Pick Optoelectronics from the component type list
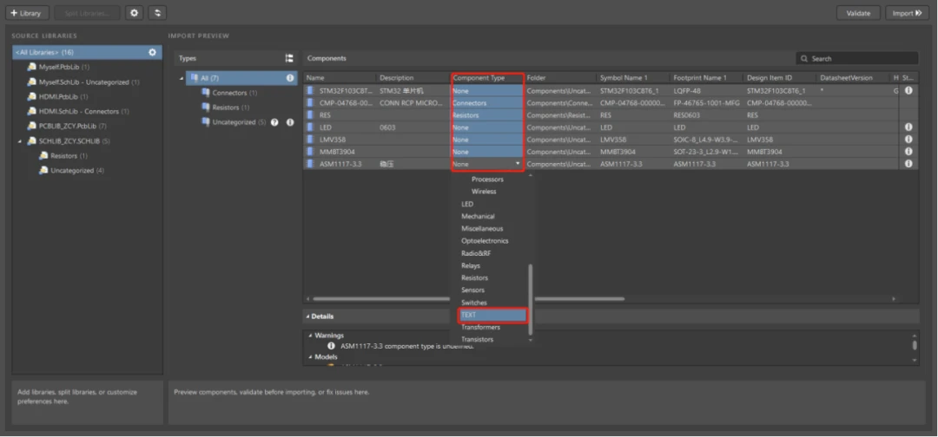The width and height of the screenshot is (938, 437). [485, 241]
